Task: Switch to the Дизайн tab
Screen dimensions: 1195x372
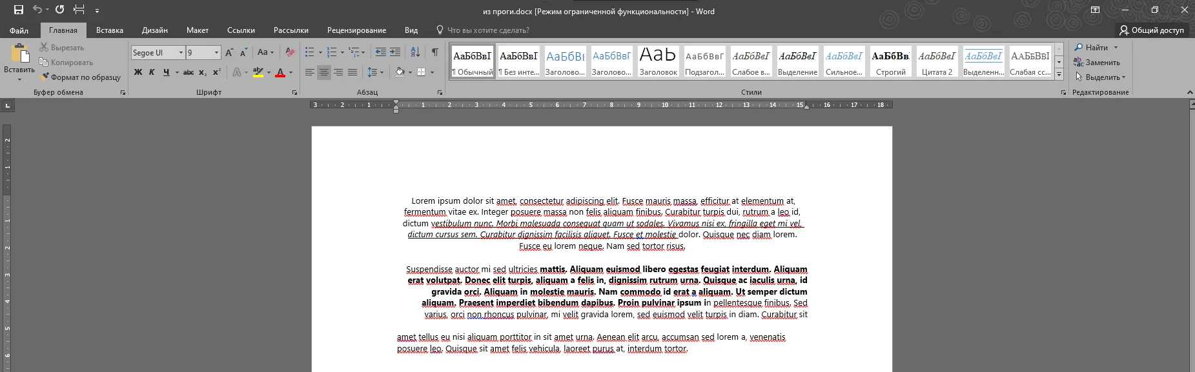Action: click(x=155, y=30)
